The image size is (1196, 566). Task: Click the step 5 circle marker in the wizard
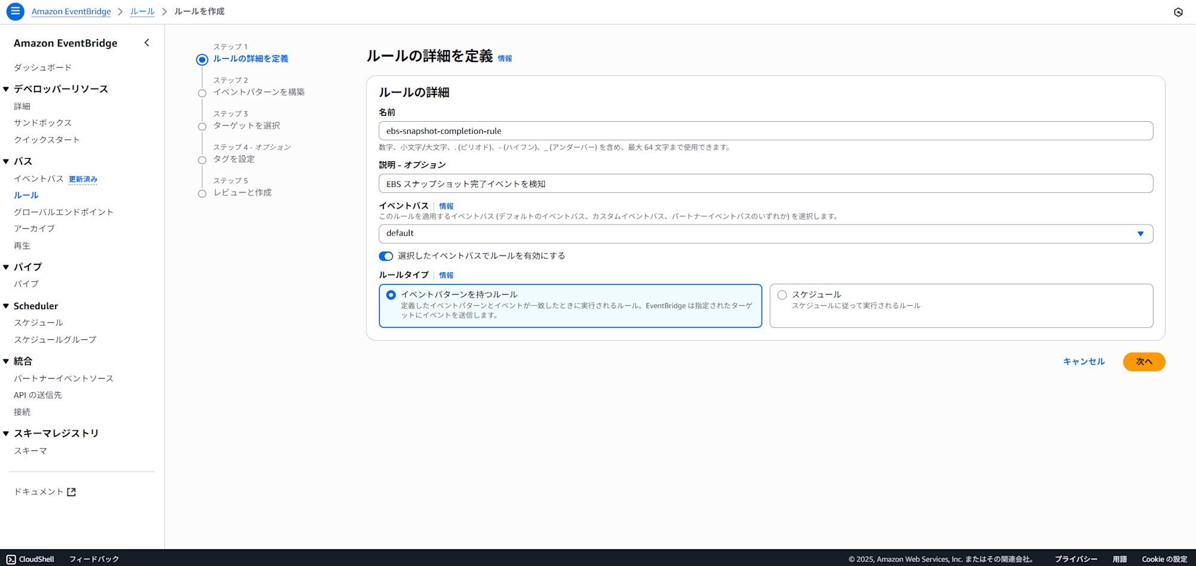(202, 193)
